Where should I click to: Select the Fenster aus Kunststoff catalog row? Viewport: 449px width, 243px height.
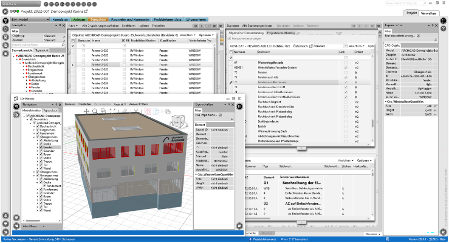[x=301, y=87]
